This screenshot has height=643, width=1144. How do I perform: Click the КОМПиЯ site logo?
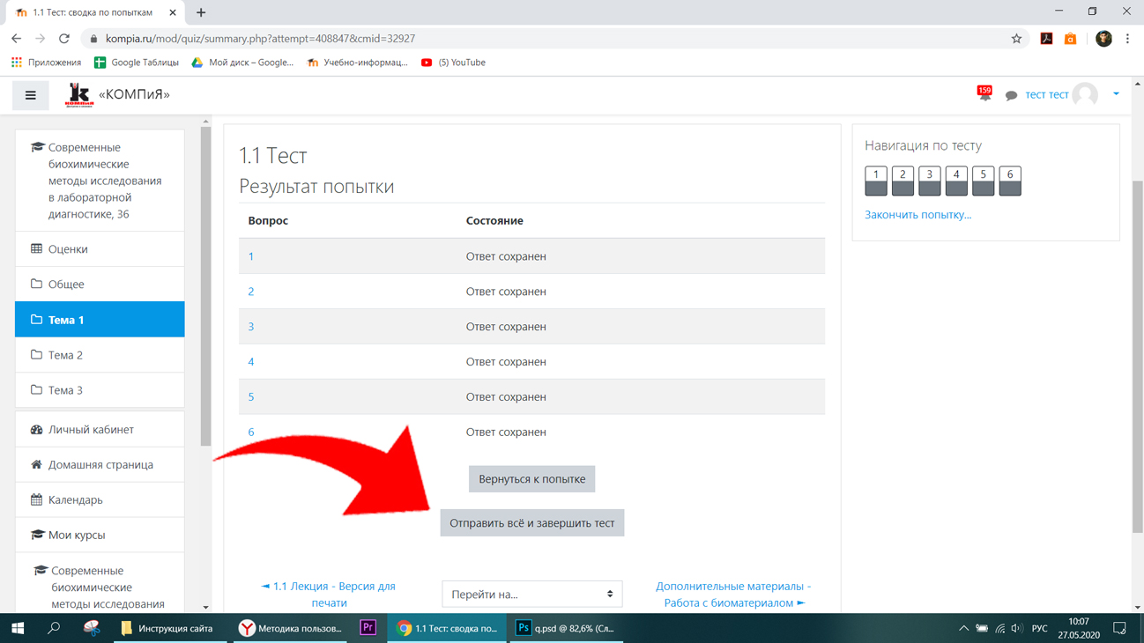click(x=79, y=94)
